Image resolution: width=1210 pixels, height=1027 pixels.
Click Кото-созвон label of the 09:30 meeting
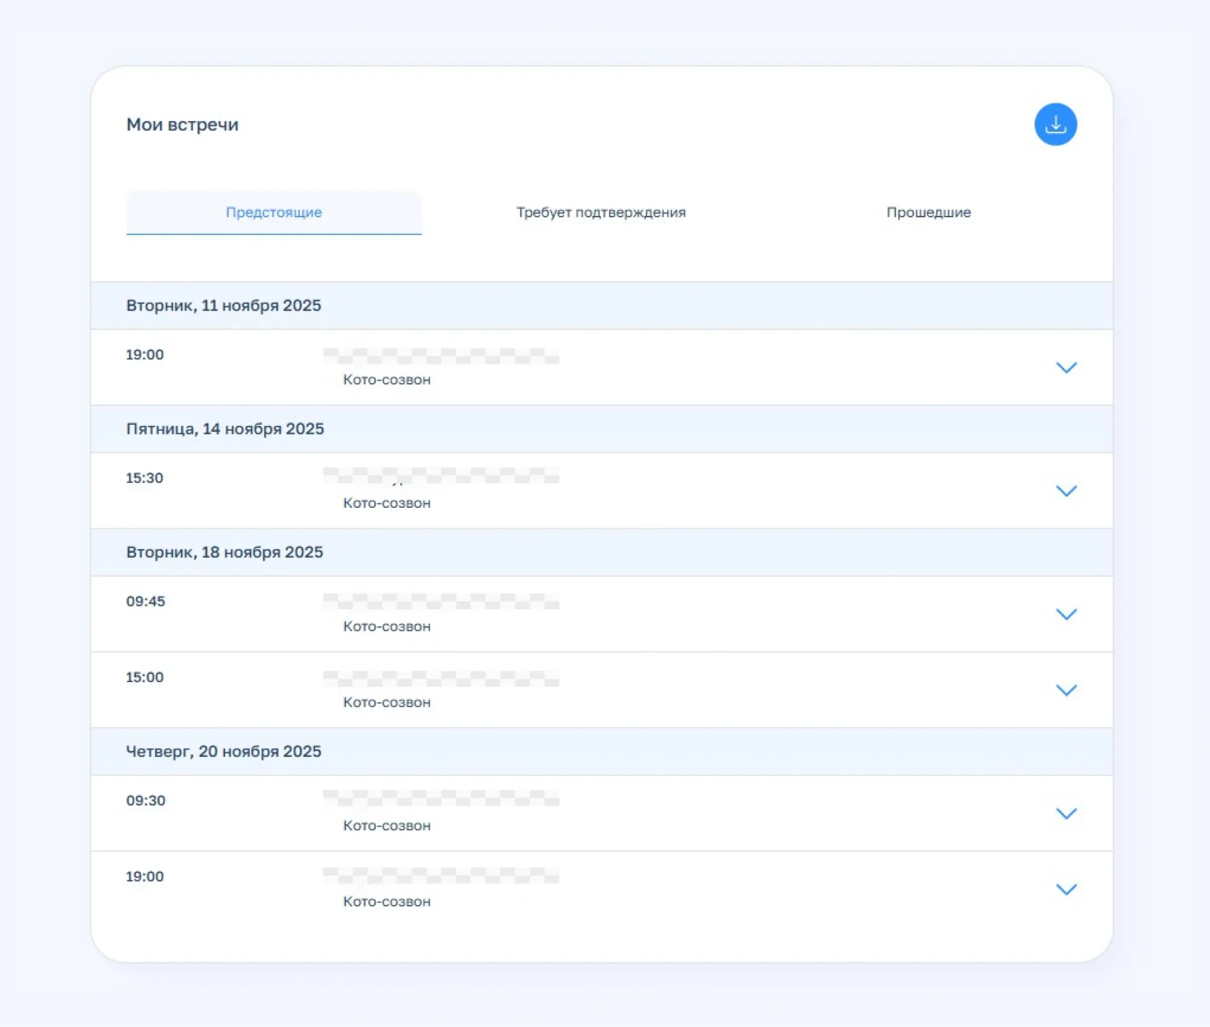(387, 825)
